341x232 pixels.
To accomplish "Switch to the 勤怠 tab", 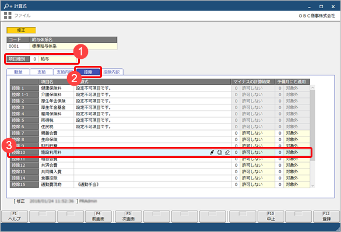I will click(18, 72).
